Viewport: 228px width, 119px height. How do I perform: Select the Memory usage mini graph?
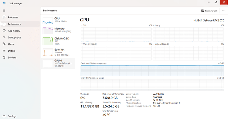(48, 31)
